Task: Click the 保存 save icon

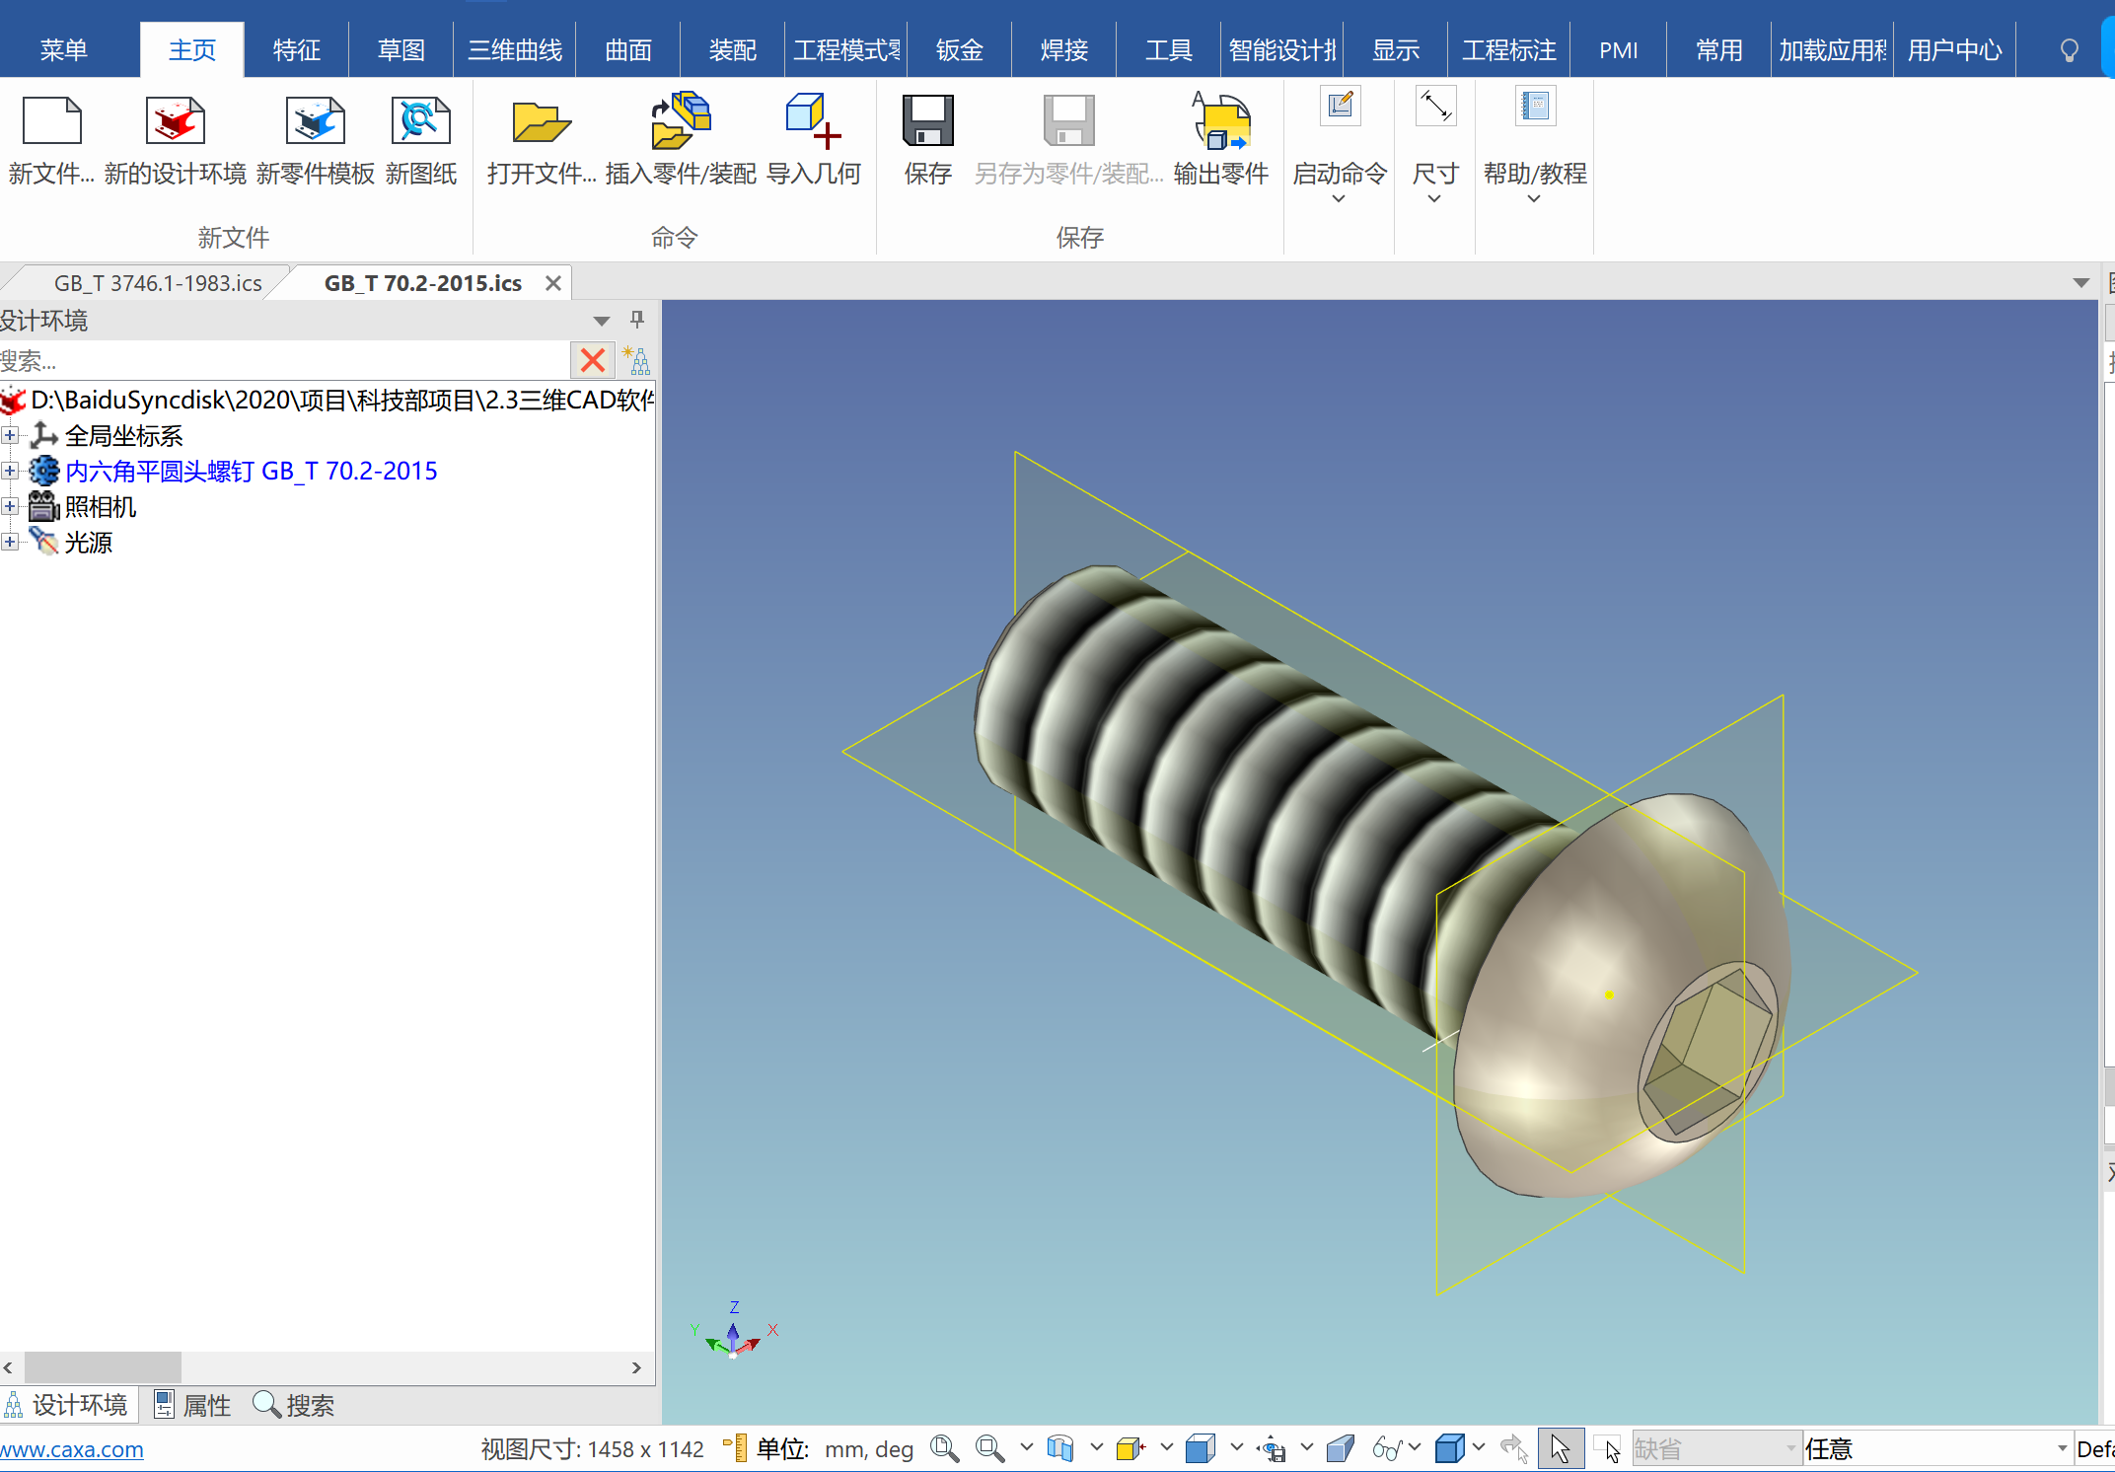Action: click(x=927, y=121)
